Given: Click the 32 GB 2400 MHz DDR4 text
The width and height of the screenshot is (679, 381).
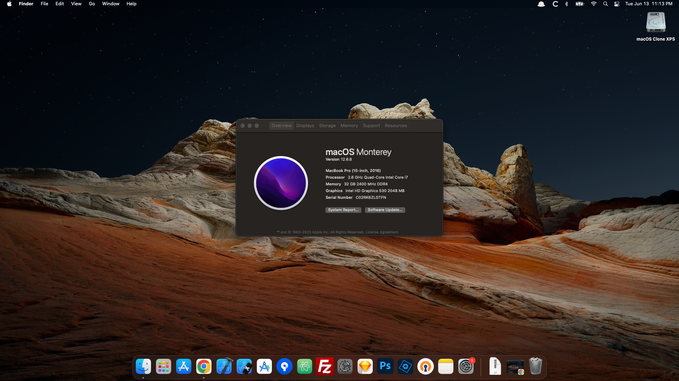Looking at the screenshot, I should 366,184.
